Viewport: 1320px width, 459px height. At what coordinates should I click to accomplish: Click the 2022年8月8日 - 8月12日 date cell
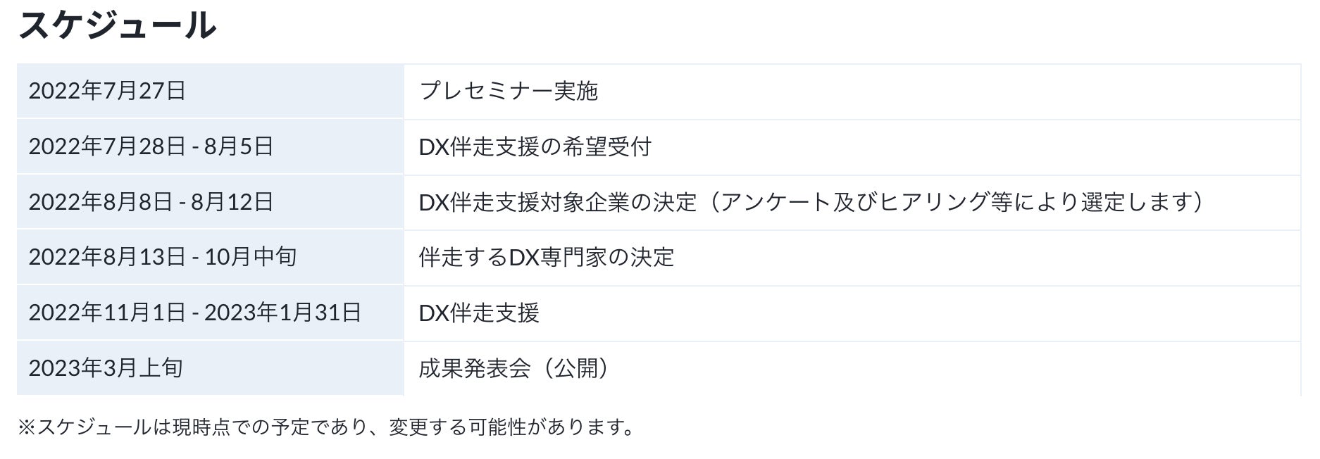(151, 202)
